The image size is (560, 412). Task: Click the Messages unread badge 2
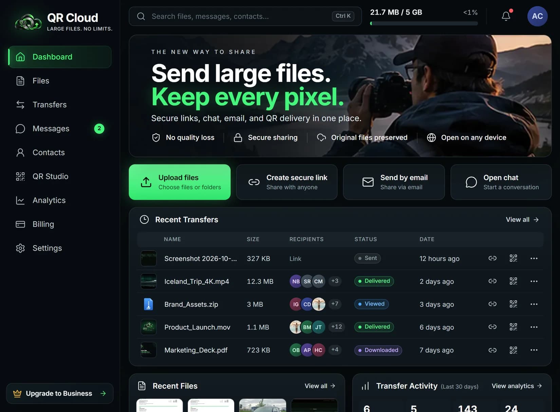(x=99, y=129)
